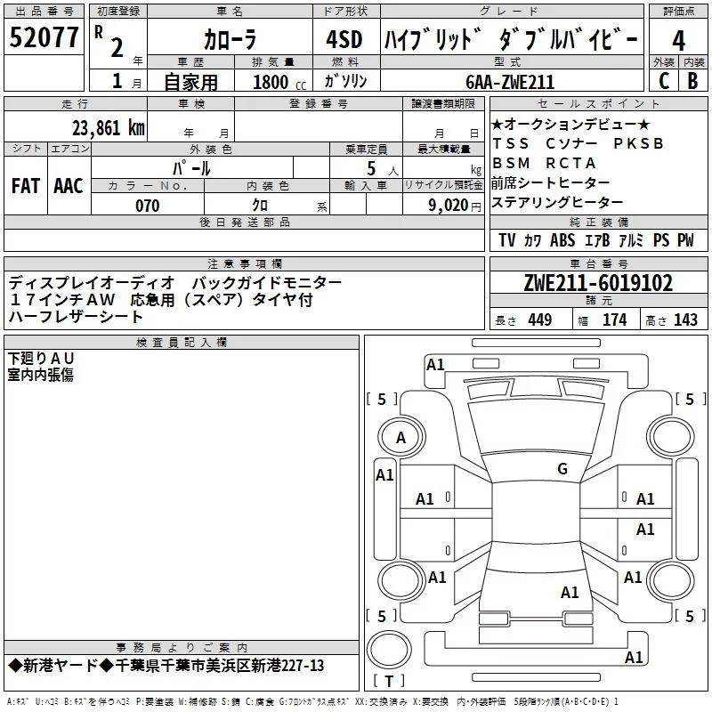The height and width of the screenshot is (712, 712).
Task: Click inspector note 下廻りAU
Action: [41, 359]
